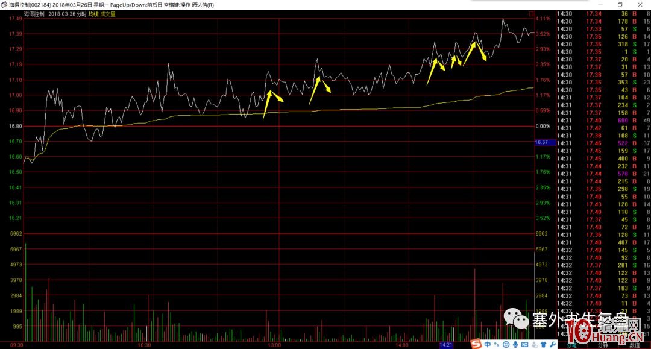
Task: Select tick row 14:30 17.38 57 B
Action: (603, 75)
